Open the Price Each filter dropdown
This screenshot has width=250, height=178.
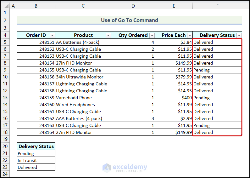pyautogui.click(x=190, y=35)
